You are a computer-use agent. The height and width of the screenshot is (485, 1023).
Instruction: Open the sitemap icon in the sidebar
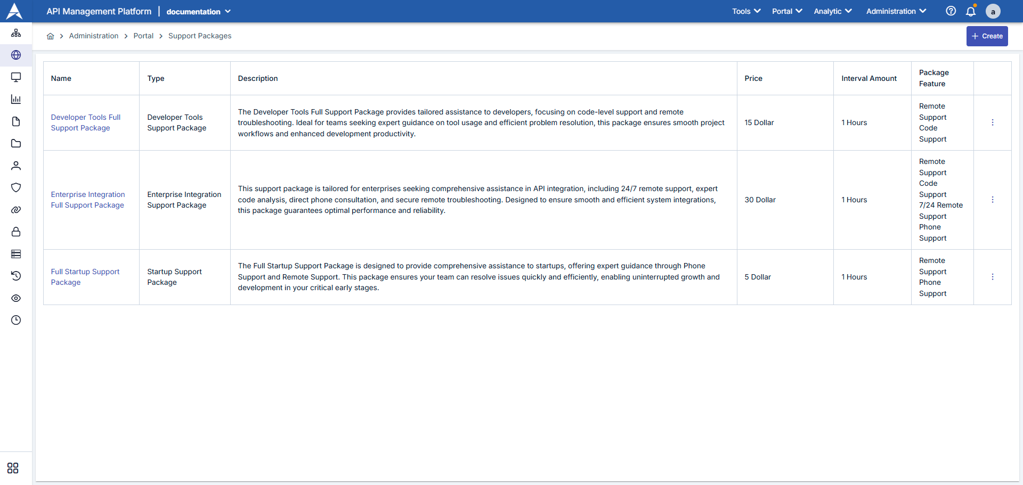(x=16, y=32)
